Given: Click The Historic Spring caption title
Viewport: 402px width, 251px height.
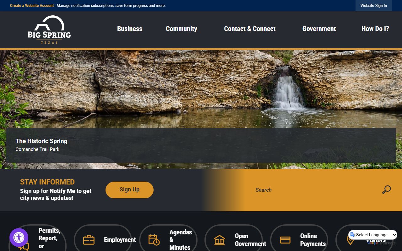Looking at the screenshot, I should pyautogui.click(x=41, y=141).
